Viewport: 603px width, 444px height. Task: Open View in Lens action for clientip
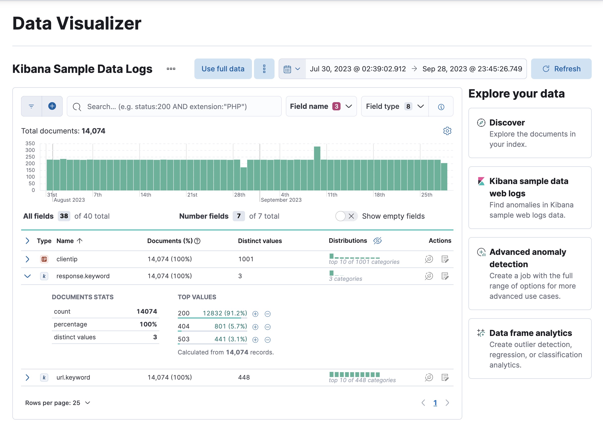pyautogui.click(x=429, y=259)
